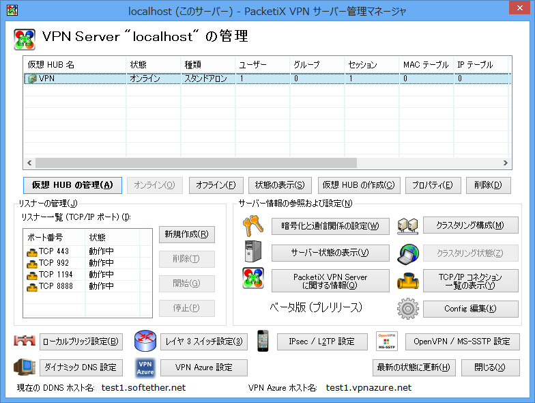The height and width of the screenshot is (403, 535).
Task: Click the smartphone icon beside IPsec / L2TP
Action: click(x=263, y=341)
